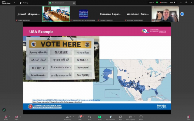194x121 pixels.
Task: Click the Leave meeting icon
Action: coord(188,117)
